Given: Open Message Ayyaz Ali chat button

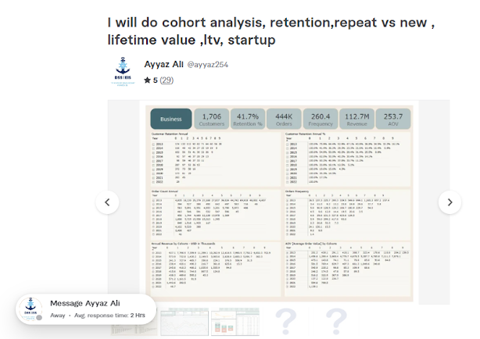Looking at the screenshot, I should click(x=86, y=309).
